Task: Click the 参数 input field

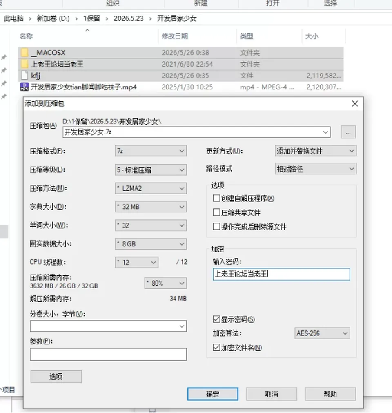Action: (108, 354)
